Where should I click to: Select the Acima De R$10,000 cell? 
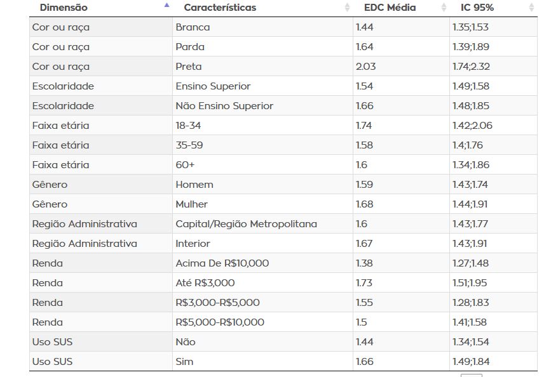222,263
